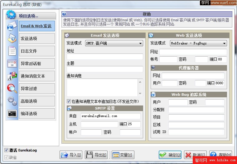
Task: Click the advanced options gears icon
Action: (x=12, y=101)
